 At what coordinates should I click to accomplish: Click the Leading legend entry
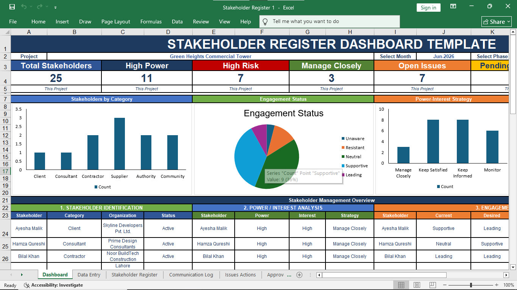(x=352, y=175)
